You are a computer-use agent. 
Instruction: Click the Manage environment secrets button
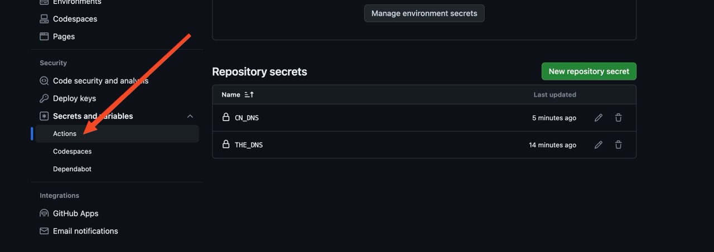click(x=424, y=13)
